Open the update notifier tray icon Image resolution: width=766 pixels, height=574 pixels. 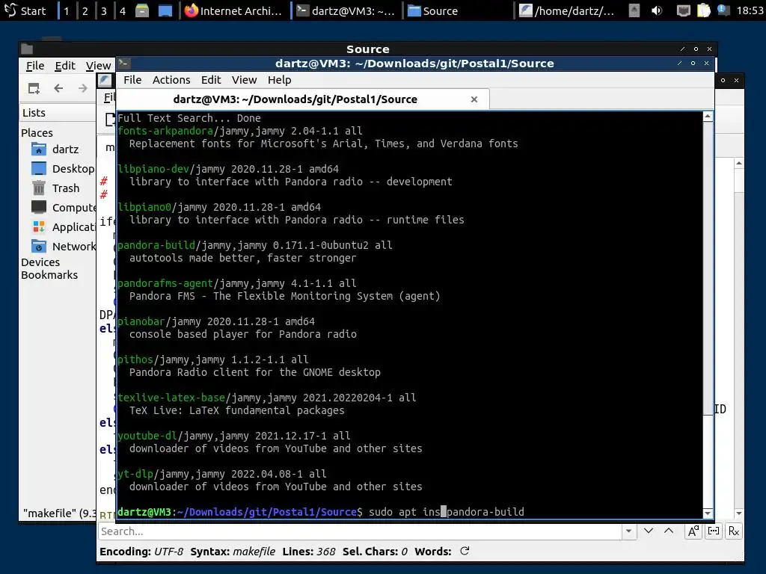[x=723, y=10]
